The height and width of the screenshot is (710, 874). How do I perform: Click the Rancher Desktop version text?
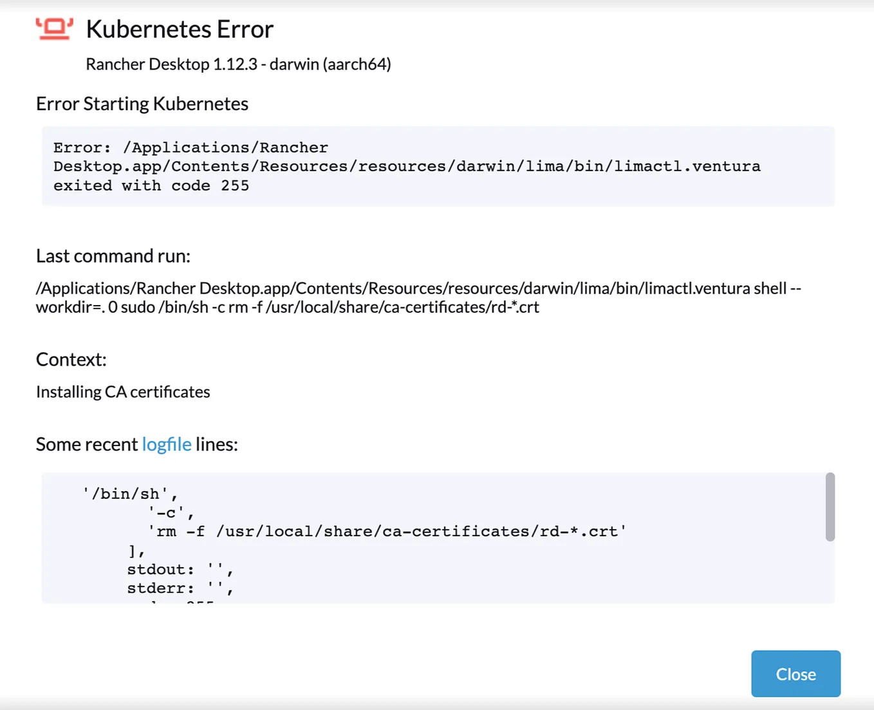pos(239,64)
